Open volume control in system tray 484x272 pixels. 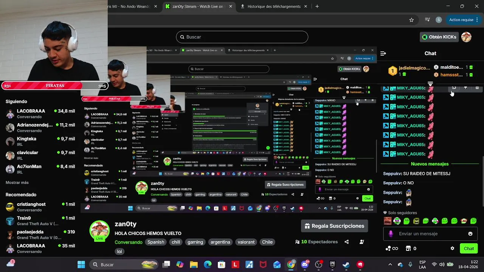[x=442, y=264]
